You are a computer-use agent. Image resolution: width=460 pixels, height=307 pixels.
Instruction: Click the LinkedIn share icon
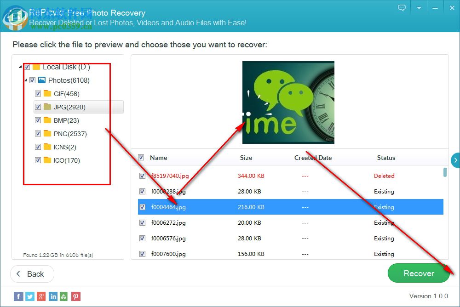[53, 296]
